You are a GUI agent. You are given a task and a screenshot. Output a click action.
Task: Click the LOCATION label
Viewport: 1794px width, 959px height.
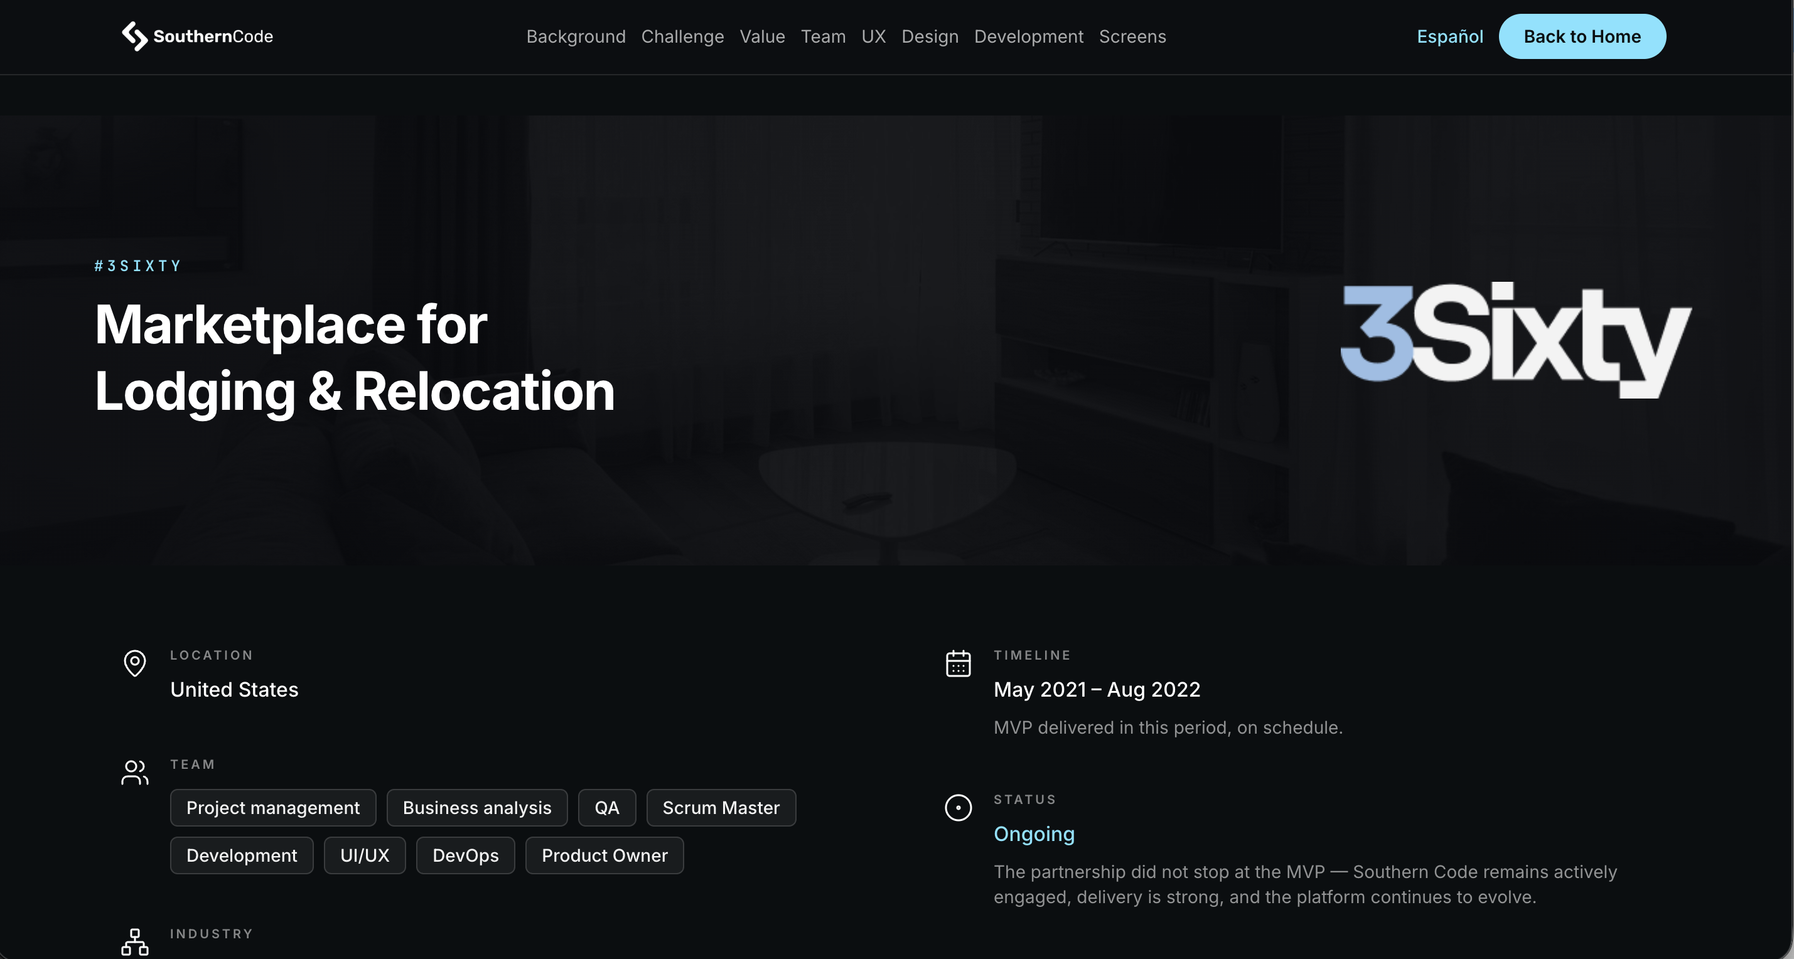(x=212, y=655)
